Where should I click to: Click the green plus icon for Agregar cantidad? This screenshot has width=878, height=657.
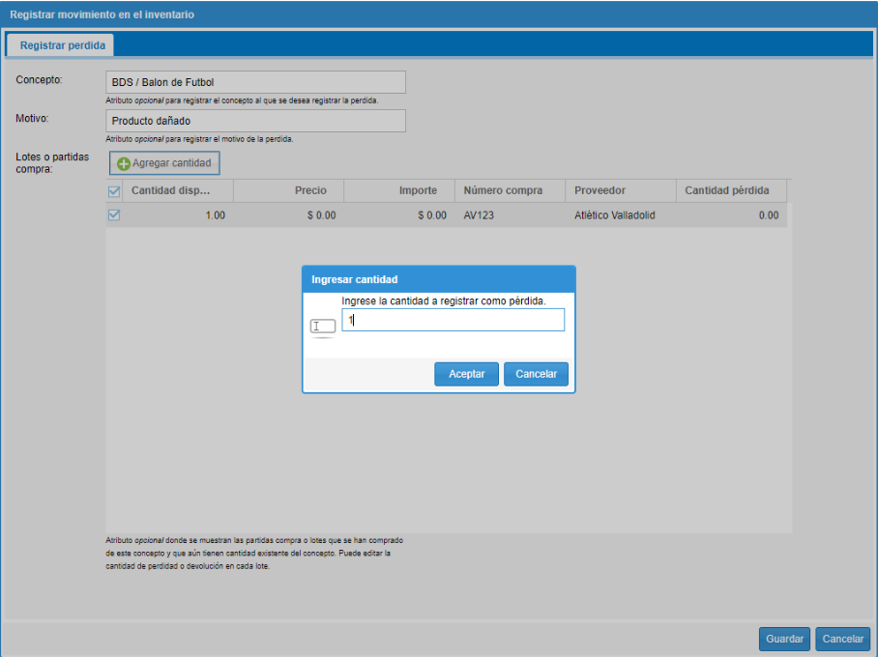[x=124, y=164]
